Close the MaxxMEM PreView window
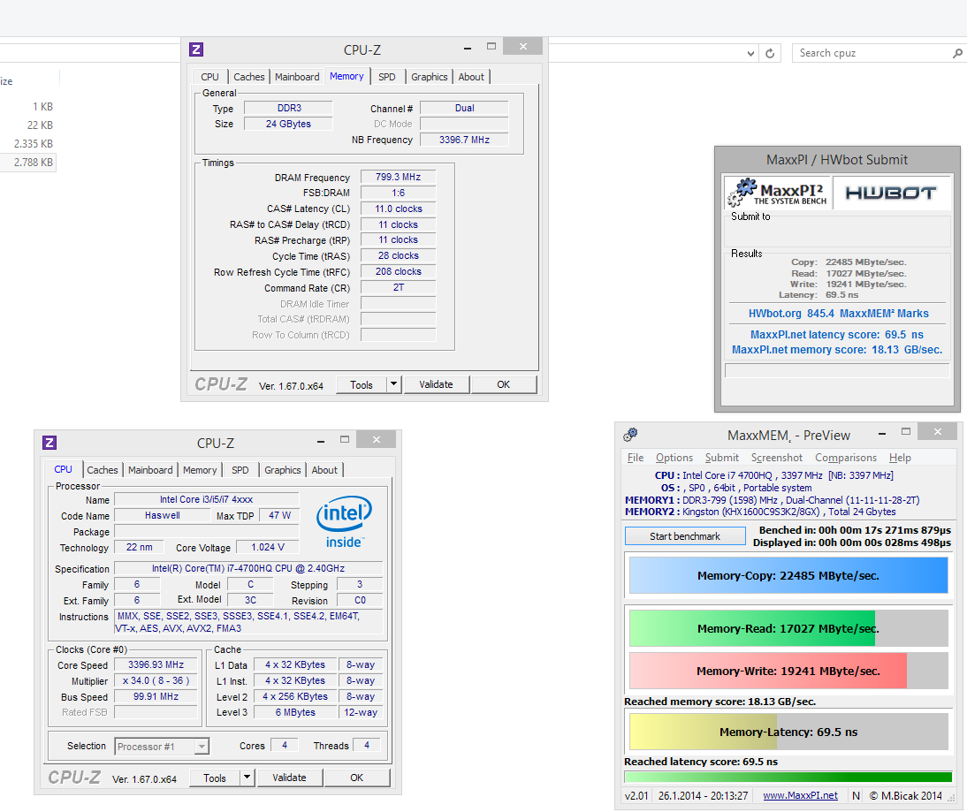Image resolution: width=967 pixels, height=812 pixels. coord(938,431)
